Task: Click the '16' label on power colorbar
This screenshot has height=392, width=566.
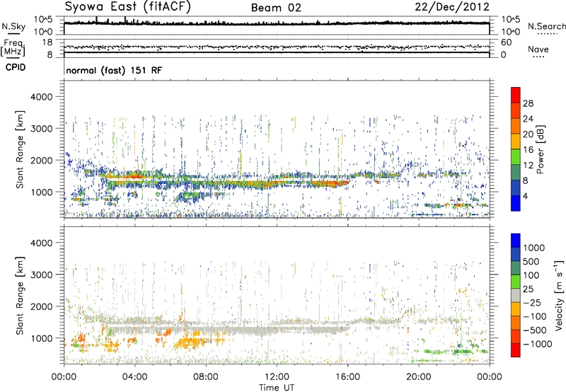Action: (528, 150)
